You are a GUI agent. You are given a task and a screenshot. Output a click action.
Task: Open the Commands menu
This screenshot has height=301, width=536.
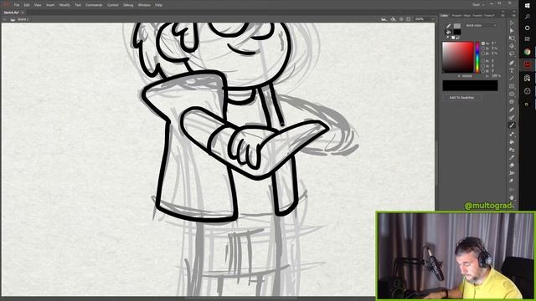[94, 5]
